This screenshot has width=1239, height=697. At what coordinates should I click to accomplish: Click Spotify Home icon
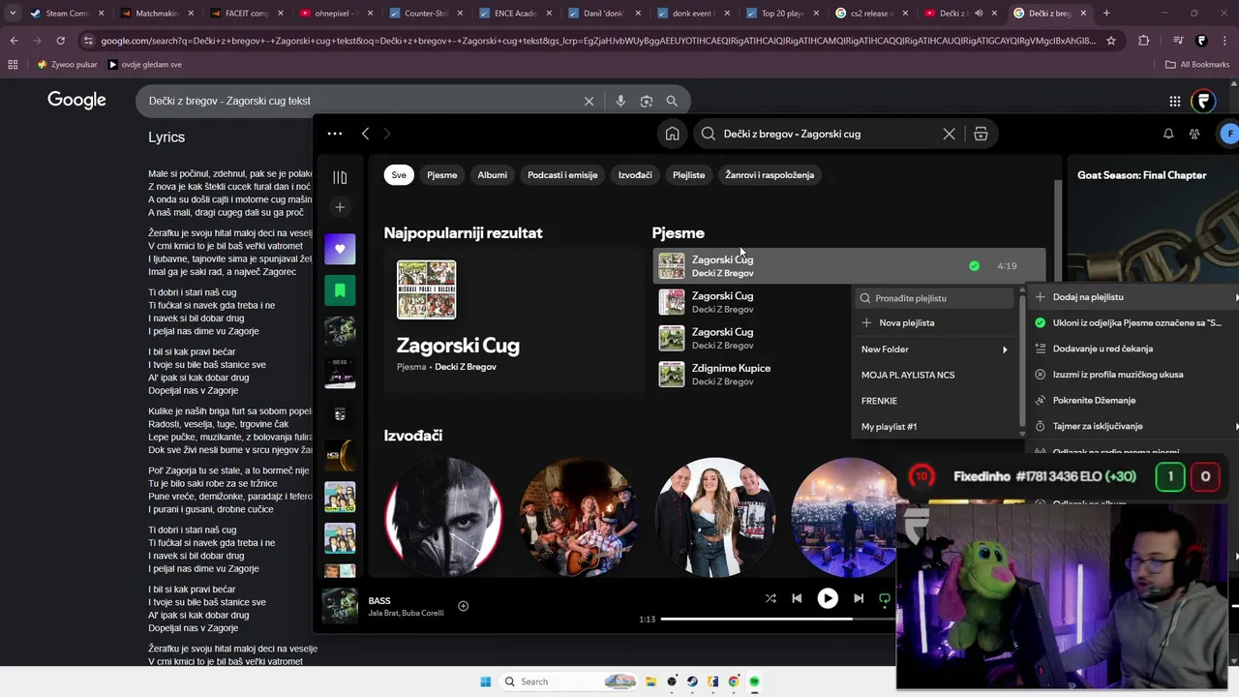pos(672,134)
